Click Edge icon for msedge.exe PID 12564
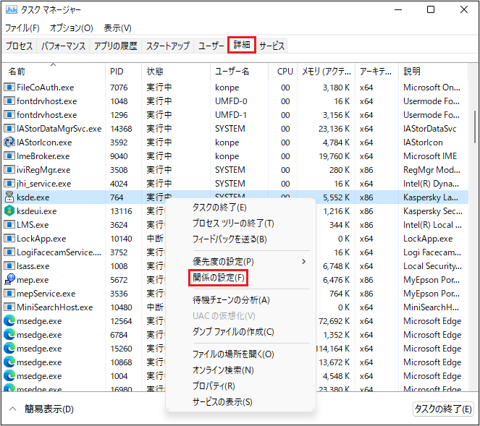This screenshot has height=426, width=480. click(9, 321)
